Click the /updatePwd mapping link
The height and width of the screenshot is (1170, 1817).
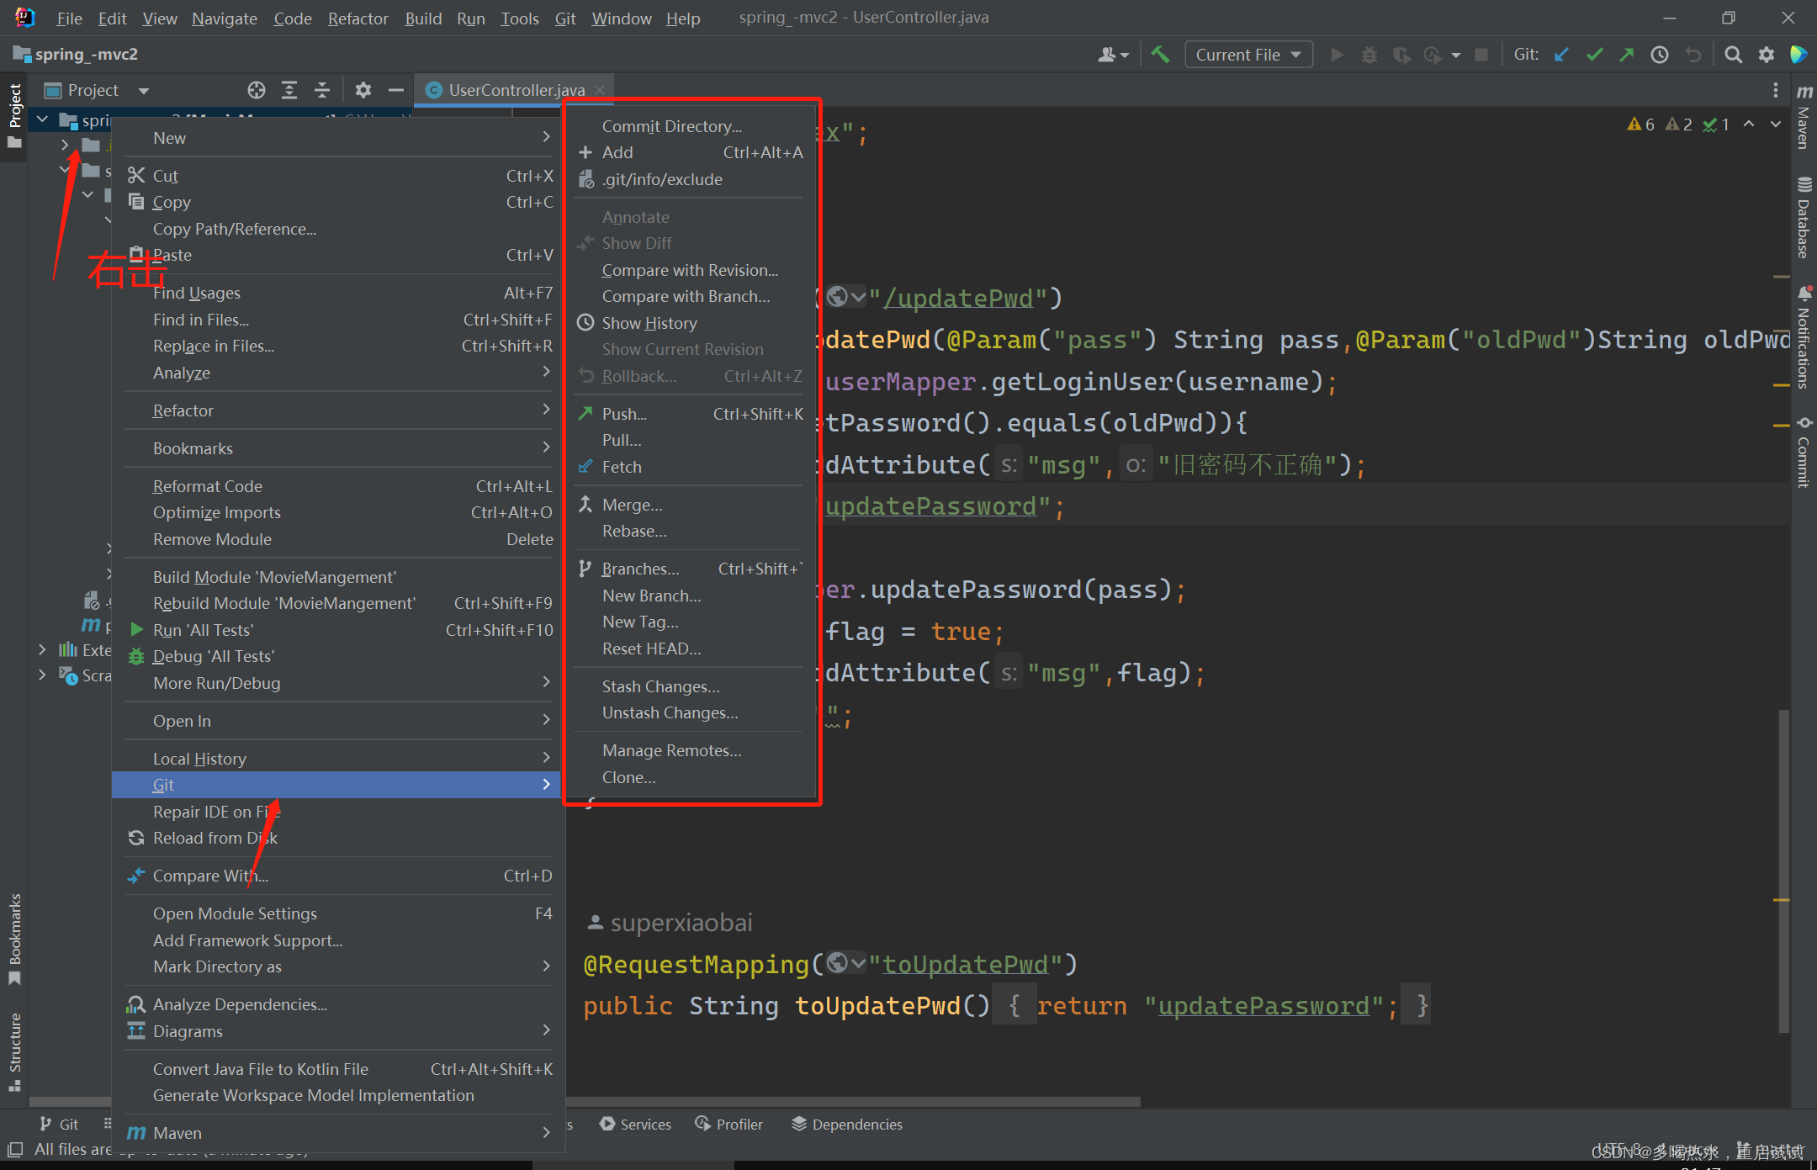959,299
